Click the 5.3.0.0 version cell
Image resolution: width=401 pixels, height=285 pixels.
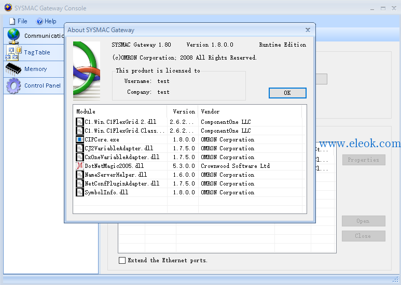pos(184,166)
